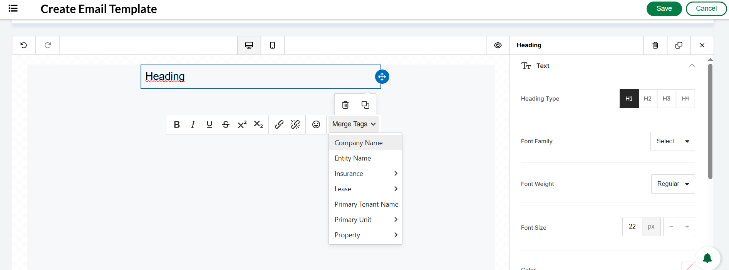Apply superscript formatting
729x270 pixels.
242,124
